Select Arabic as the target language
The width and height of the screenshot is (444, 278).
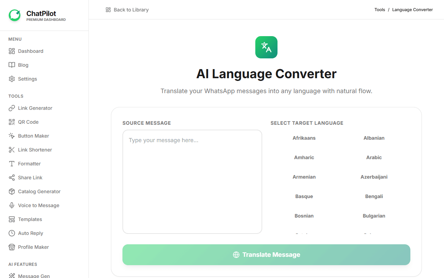point(374,157)
